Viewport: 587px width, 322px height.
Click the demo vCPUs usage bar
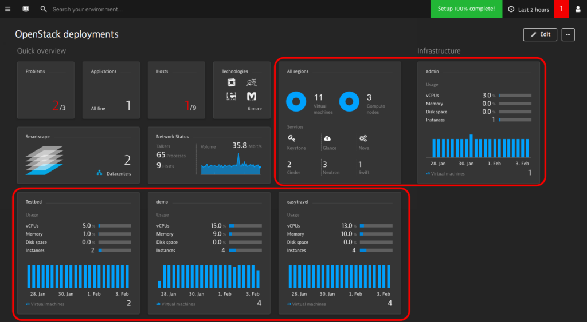245,226
